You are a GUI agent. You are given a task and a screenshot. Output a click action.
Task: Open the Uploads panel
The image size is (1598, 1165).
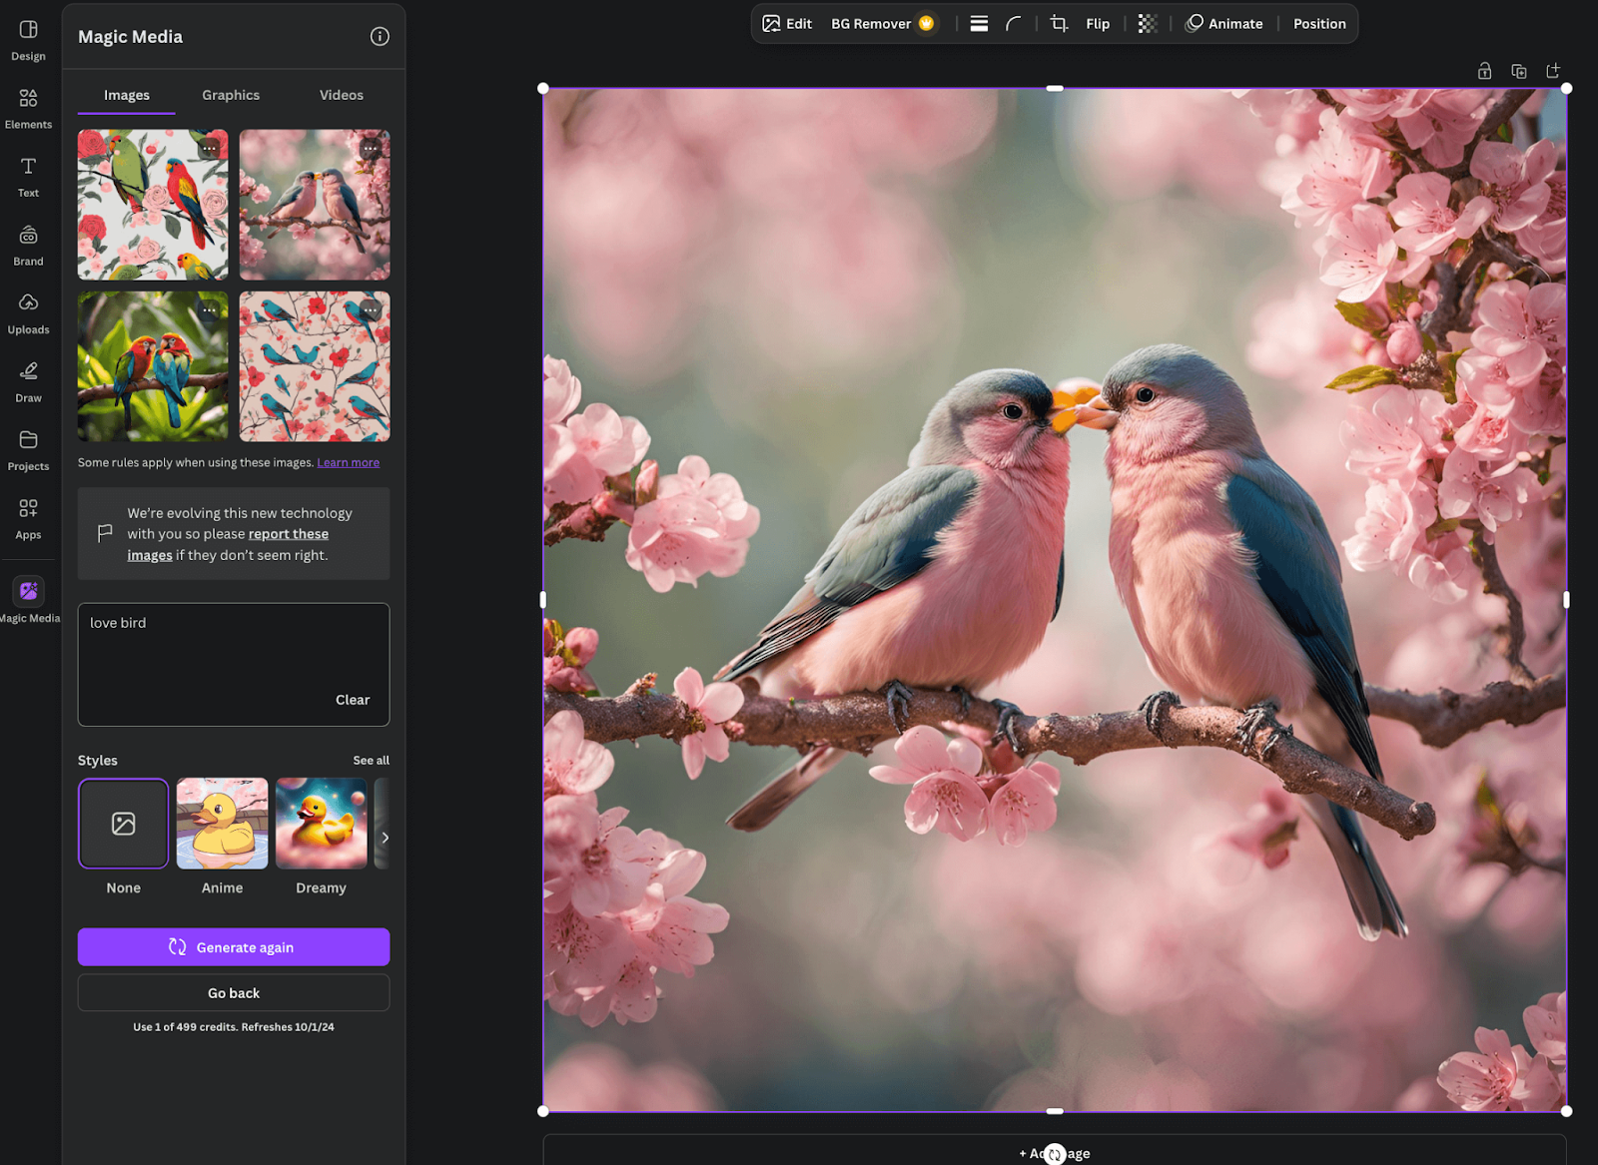click(x=28, y=311)
